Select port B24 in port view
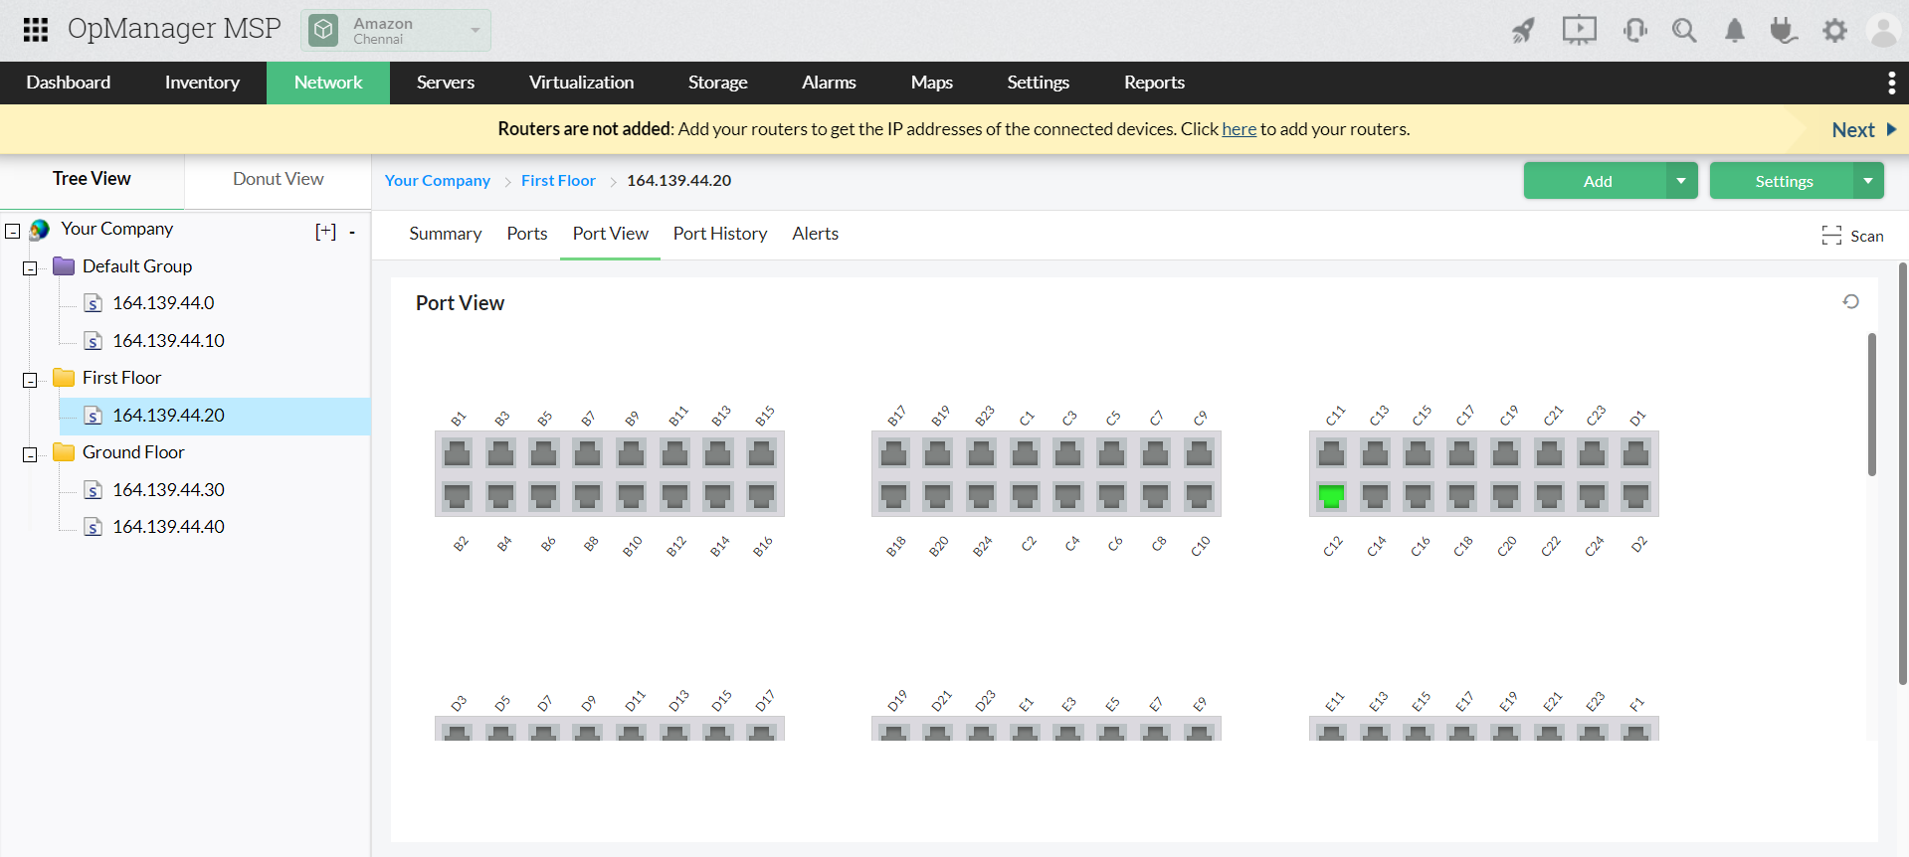 (x=981, y=495)
